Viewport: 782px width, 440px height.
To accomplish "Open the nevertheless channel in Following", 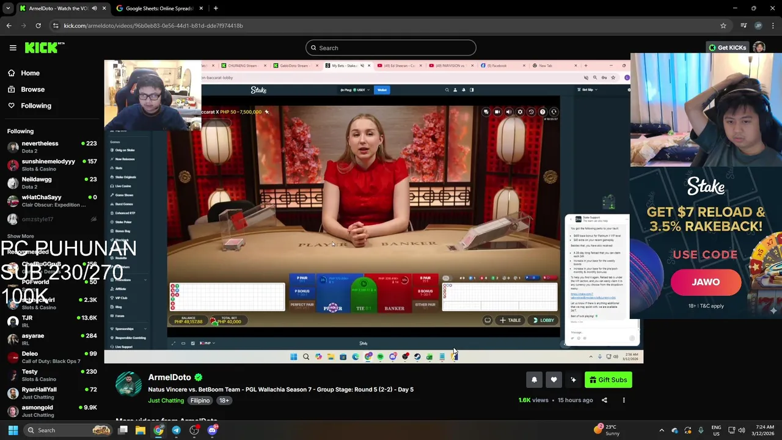I will point(52,147).
